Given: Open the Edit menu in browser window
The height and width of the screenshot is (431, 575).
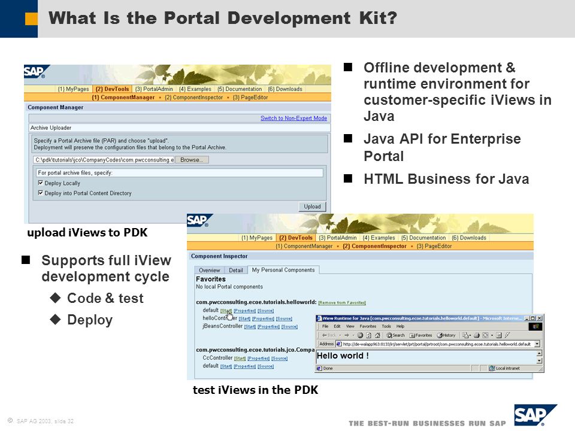Looking at the screenshot, I should (337, 326).
